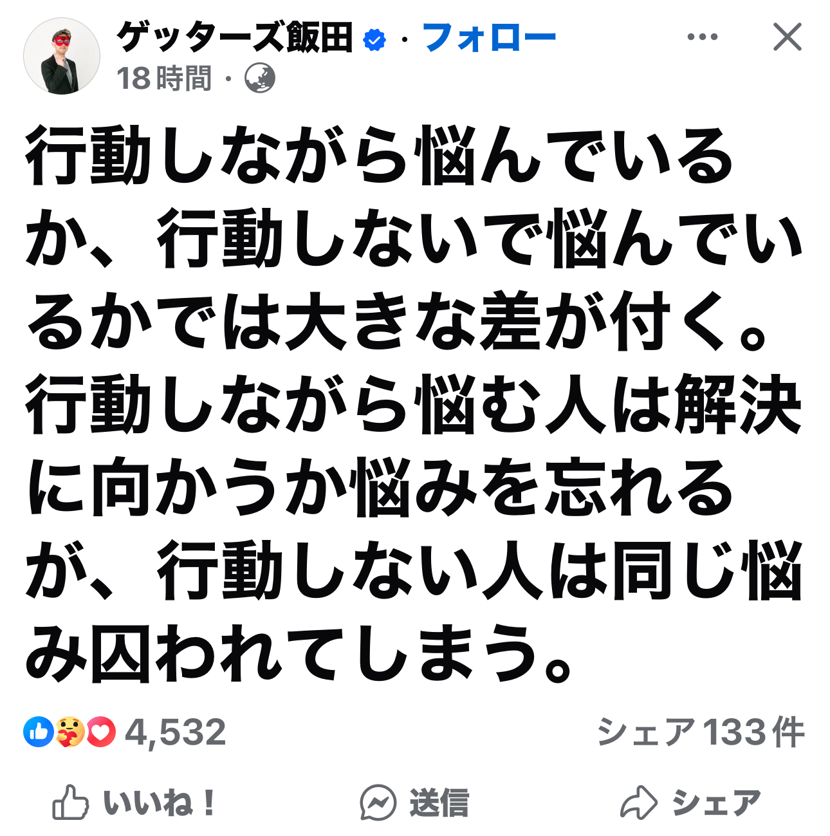The height and width of the screenshot is (836, 830).
Task: View the 4,532 reactions list
Action: coord(176,732)
